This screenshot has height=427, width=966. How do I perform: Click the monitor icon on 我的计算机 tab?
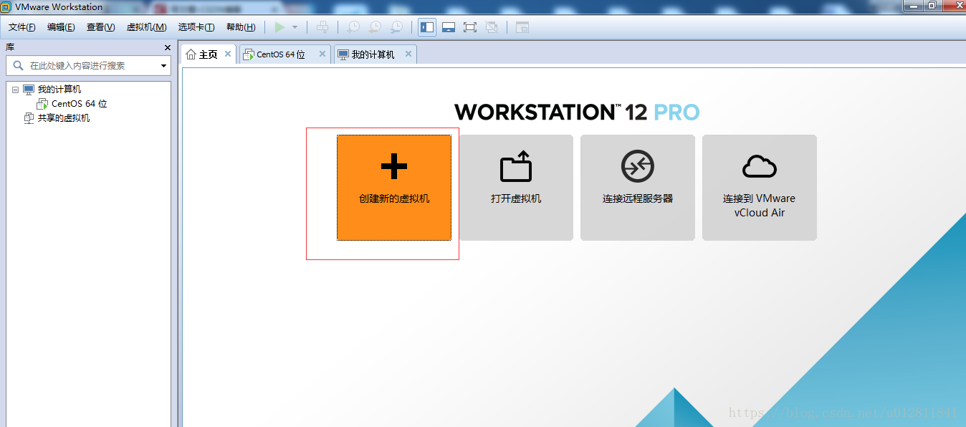point(343,54)
